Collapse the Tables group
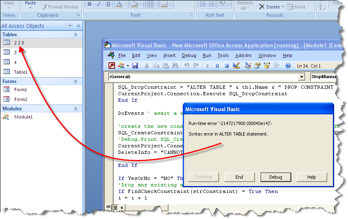The image size is (348, 219). [75, 35]
